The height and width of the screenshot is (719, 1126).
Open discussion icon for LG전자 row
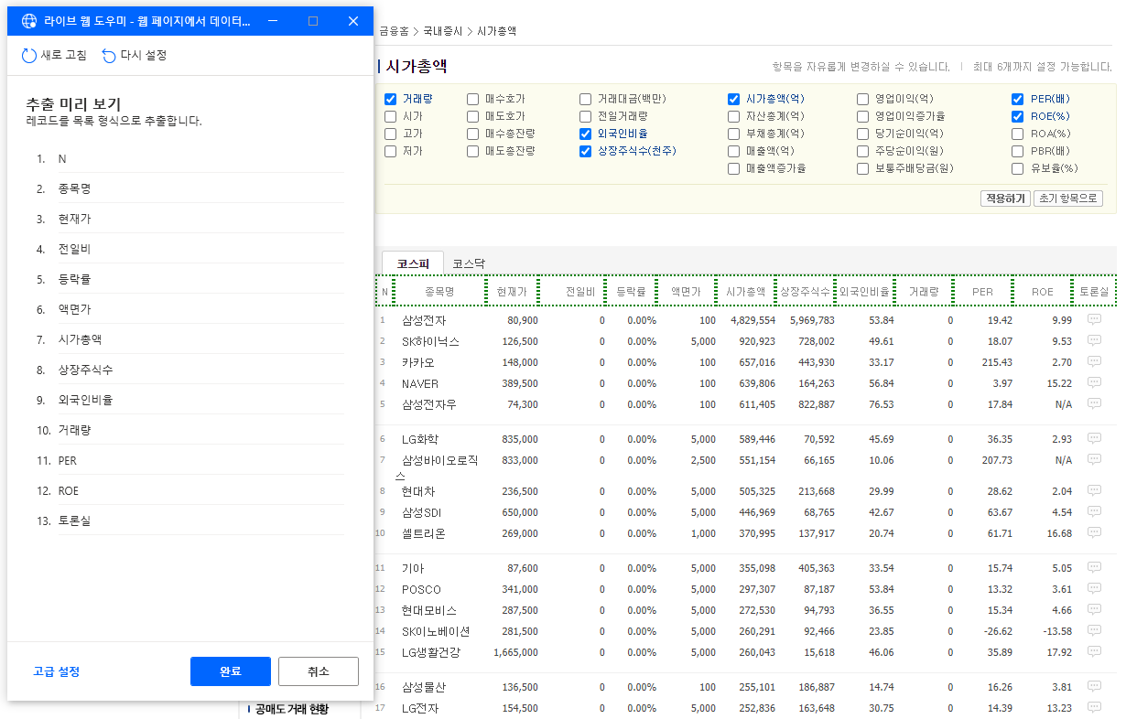coord(1094,708)
